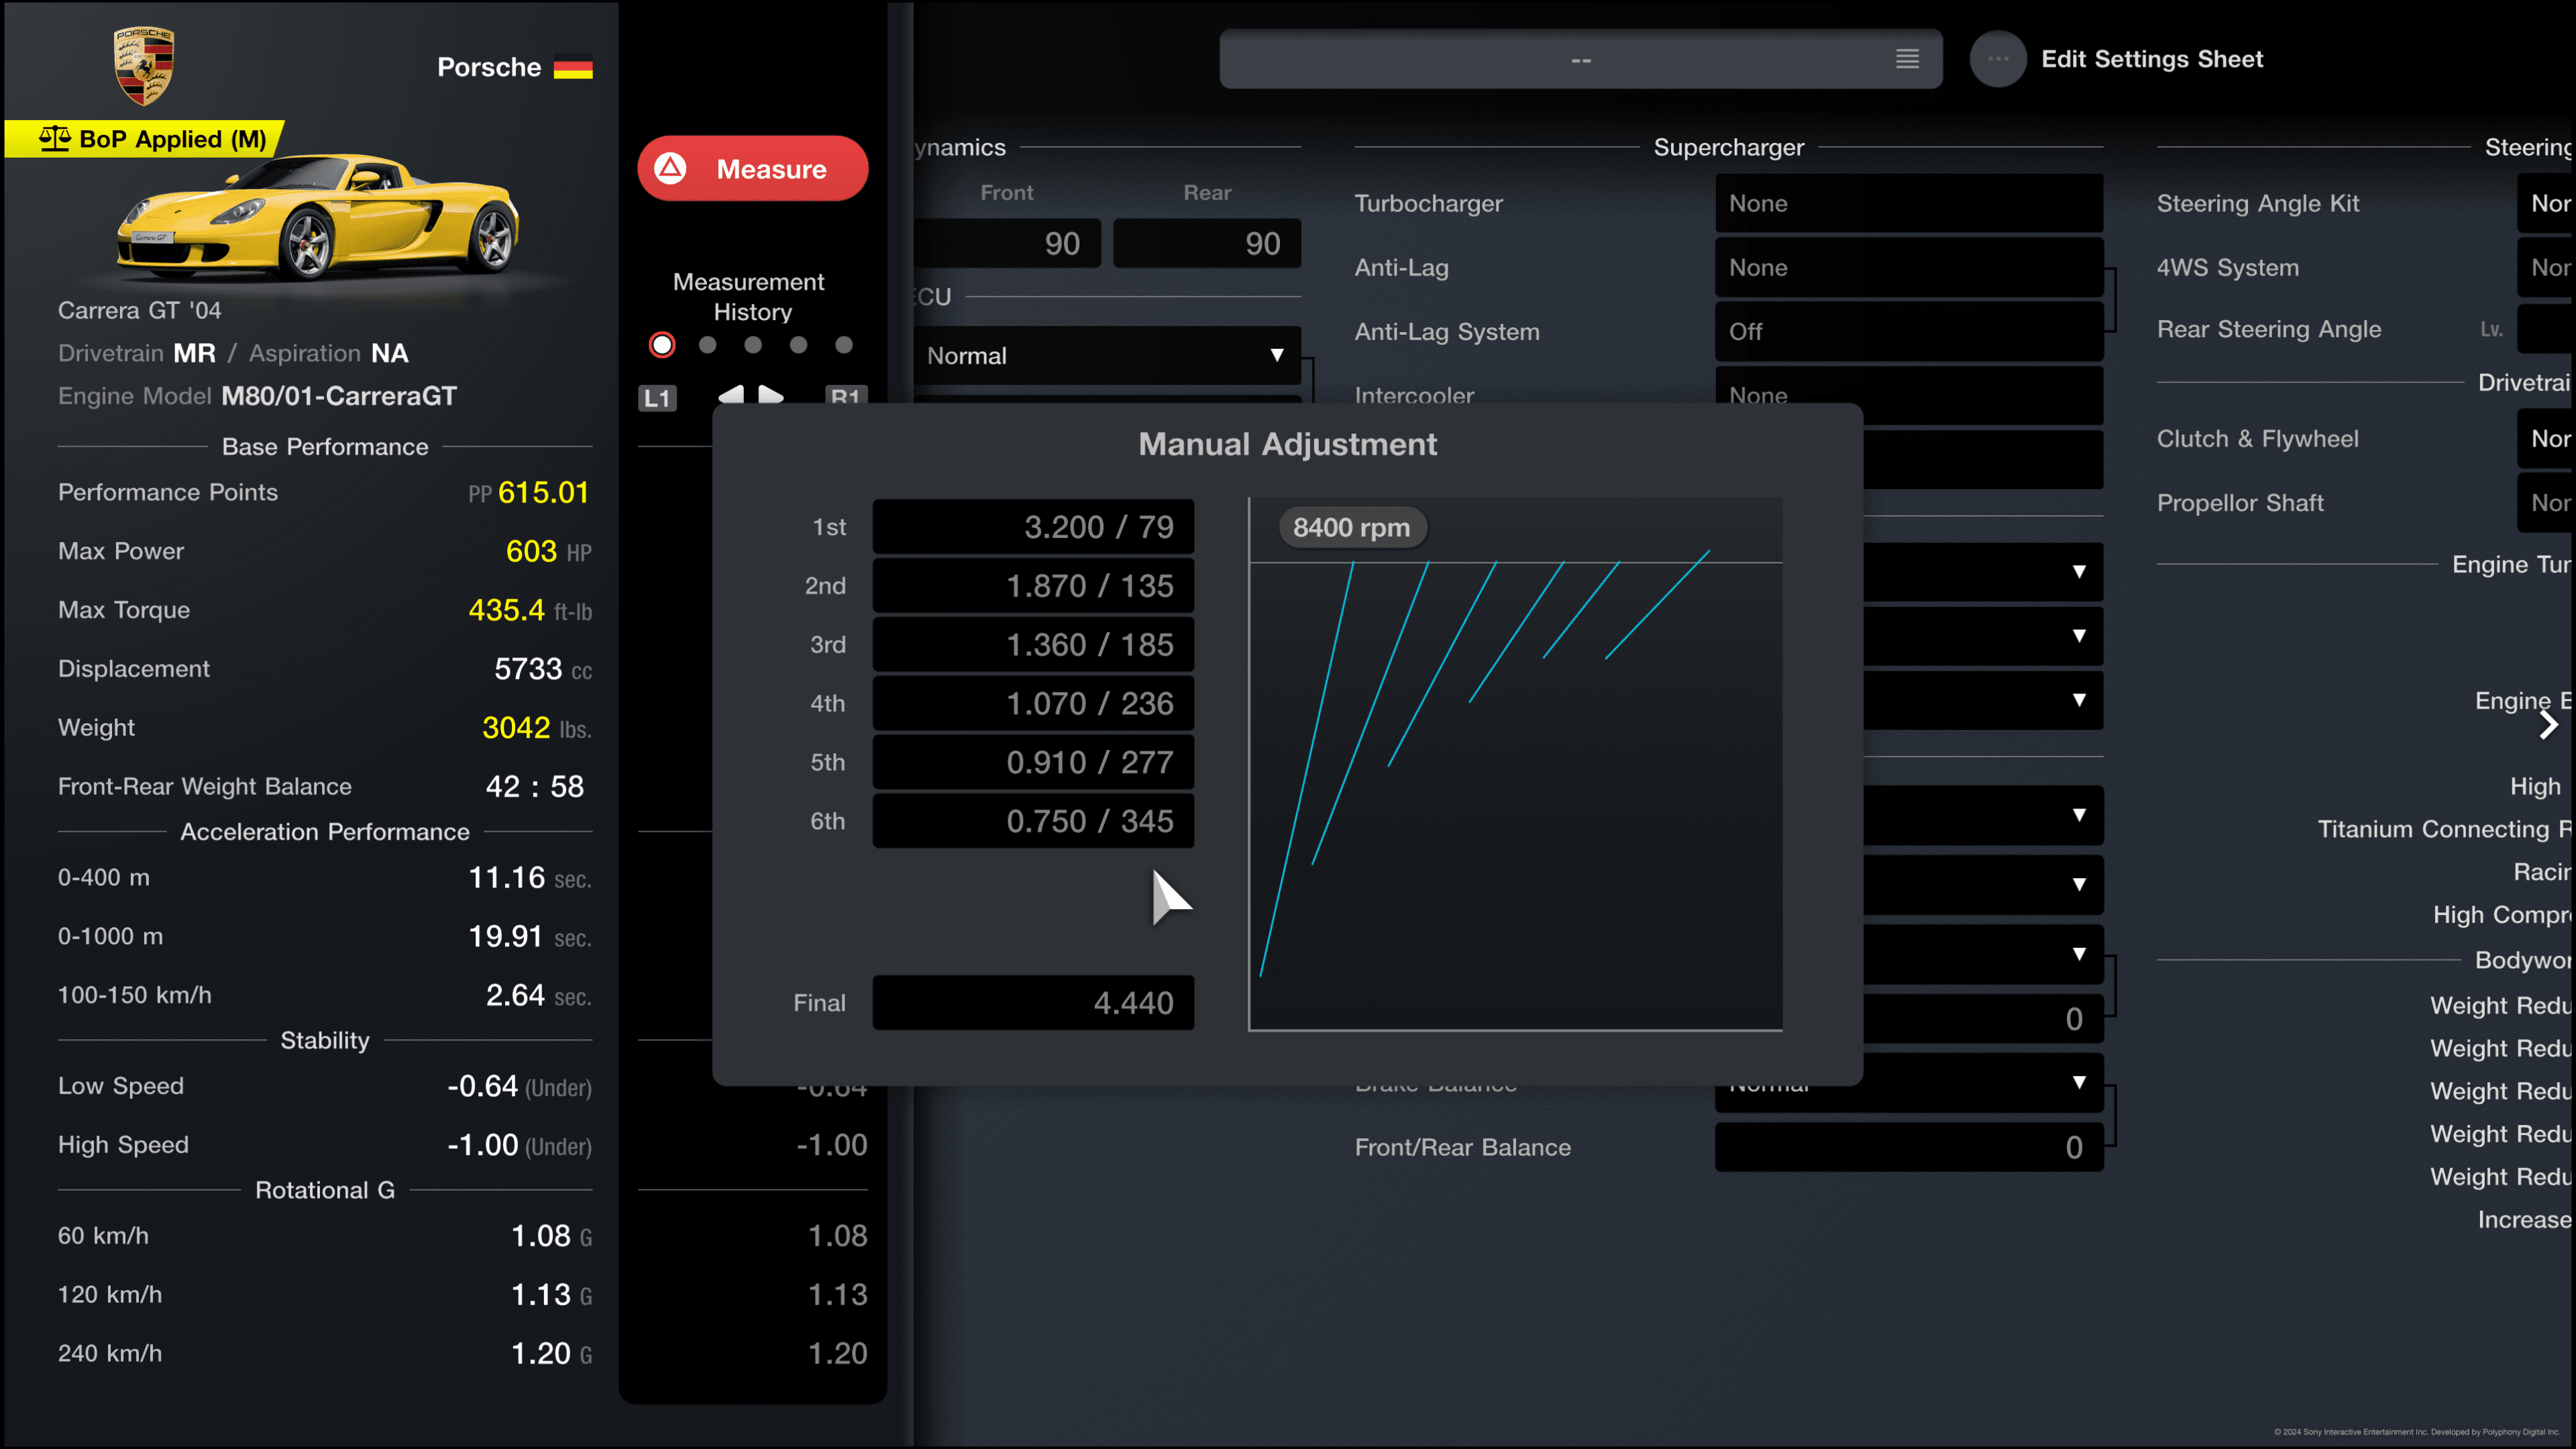2576x1449 pixels.
Task: Click the three-dot icon beside Edit Settings Sheet
Action: (1997, 59)
